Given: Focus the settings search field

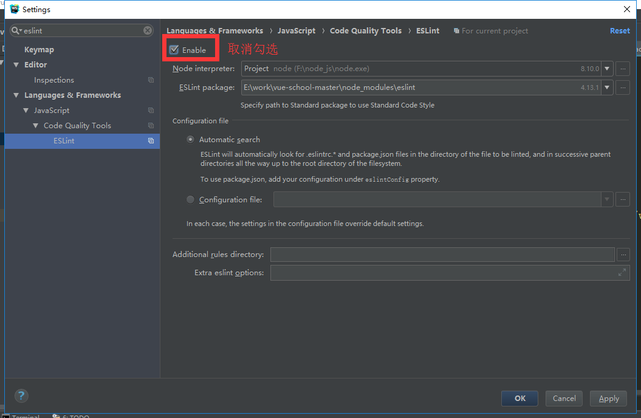Looking at the screenshot, I should tap(82, 30).
